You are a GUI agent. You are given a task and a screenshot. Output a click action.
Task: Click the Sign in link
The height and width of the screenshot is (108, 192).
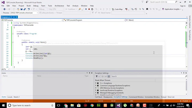pyautogui.click(x=183, y=6)
